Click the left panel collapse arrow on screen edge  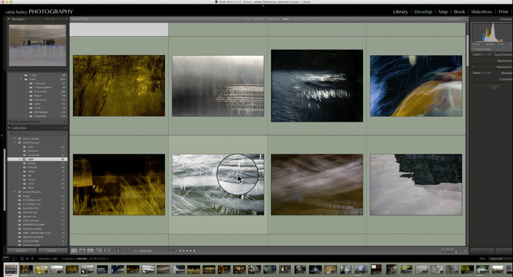tap(2, 135)
